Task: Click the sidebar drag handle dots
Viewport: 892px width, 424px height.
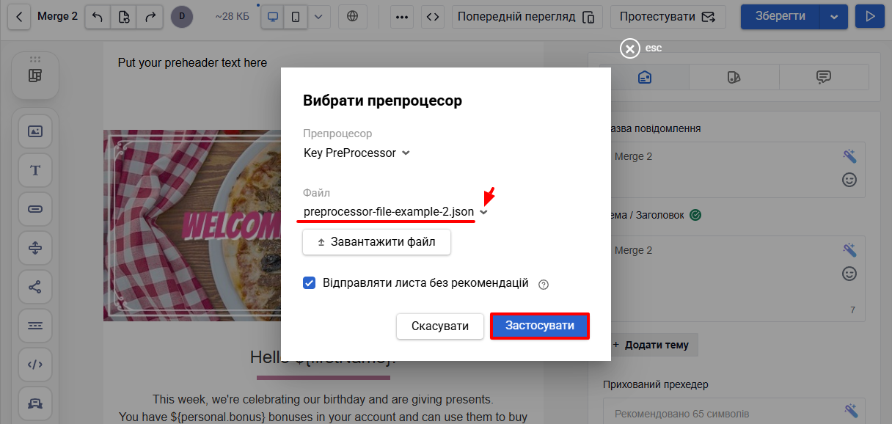Action: [x=35, y=59]
